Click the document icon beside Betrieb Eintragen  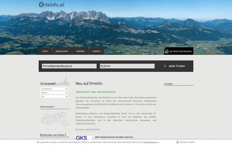coord(167,51)
